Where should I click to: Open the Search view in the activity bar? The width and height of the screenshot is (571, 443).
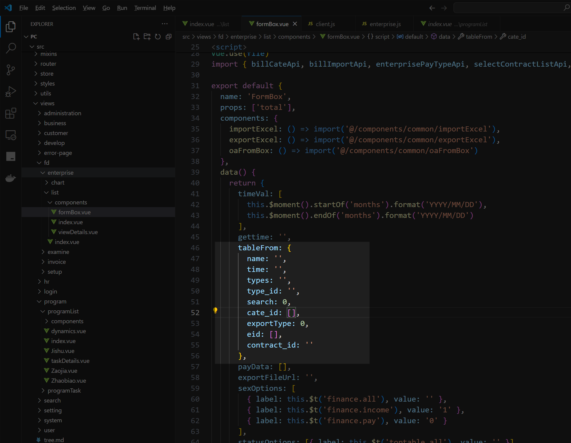pos(10,48)
